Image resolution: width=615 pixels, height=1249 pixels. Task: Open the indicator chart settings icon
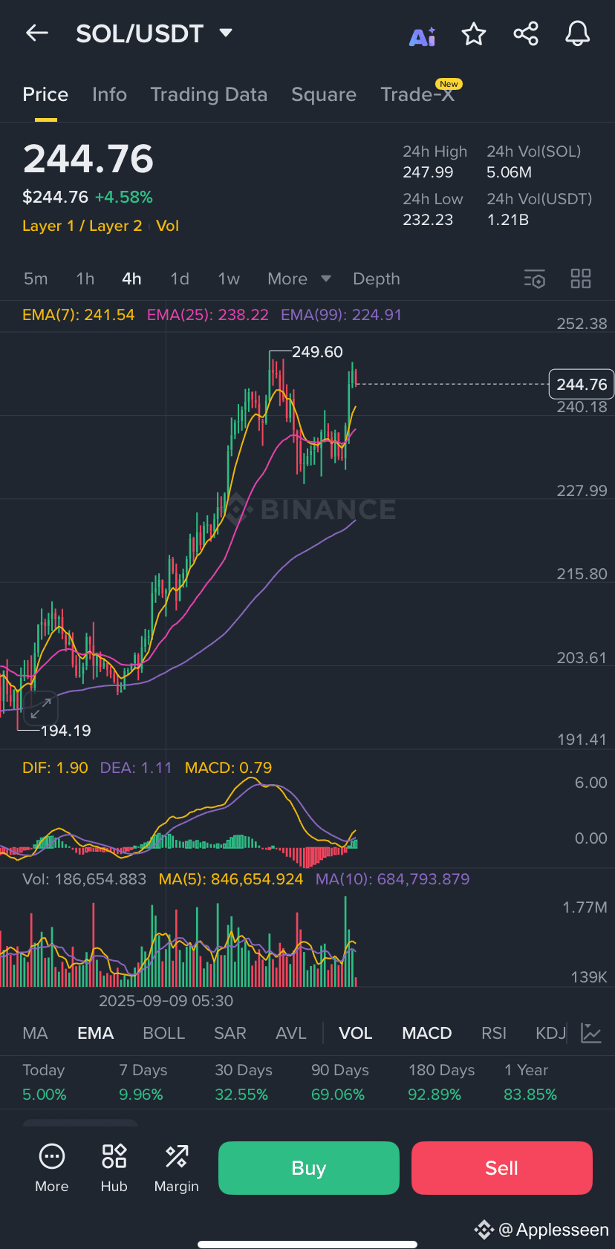tap(591, 1033)
